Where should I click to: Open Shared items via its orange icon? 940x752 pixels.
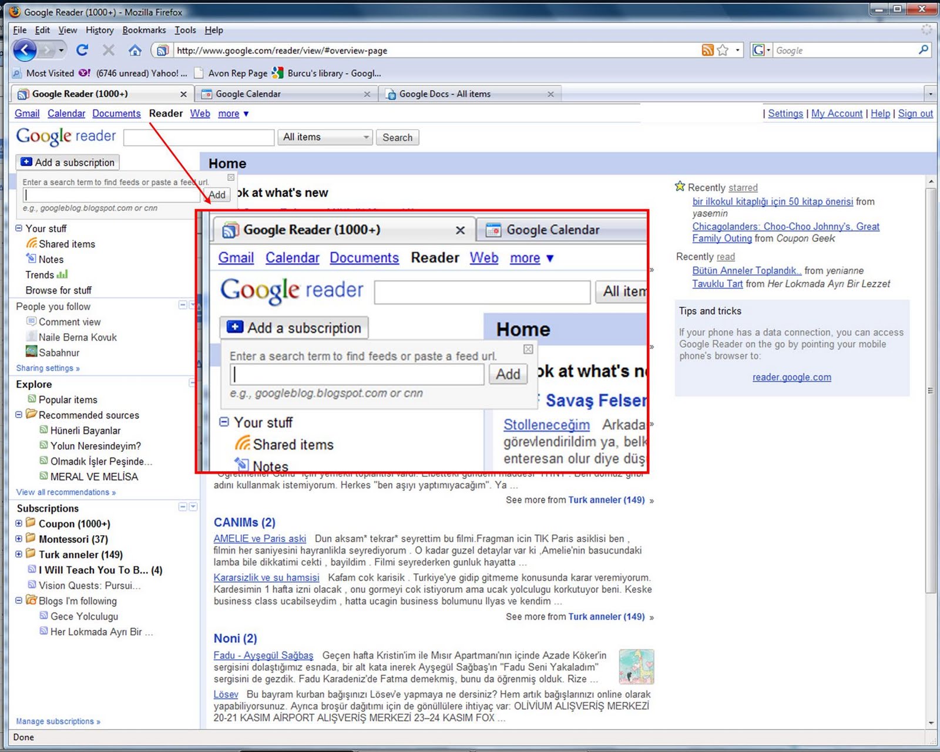click(32, 243)
